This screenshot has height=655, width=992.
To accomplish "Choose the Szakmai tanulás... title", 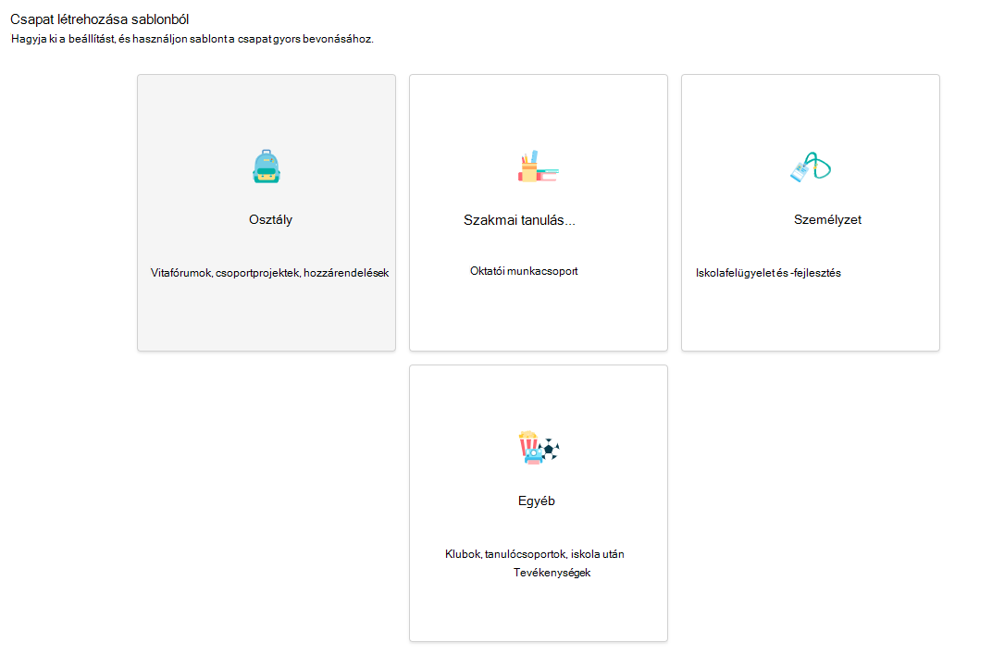I will pos(519,220).
